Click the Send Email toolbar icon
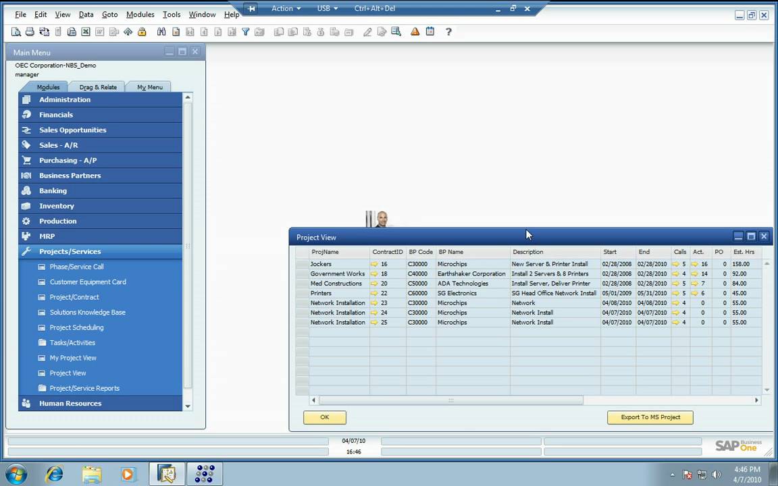 (x=44, y=32)
